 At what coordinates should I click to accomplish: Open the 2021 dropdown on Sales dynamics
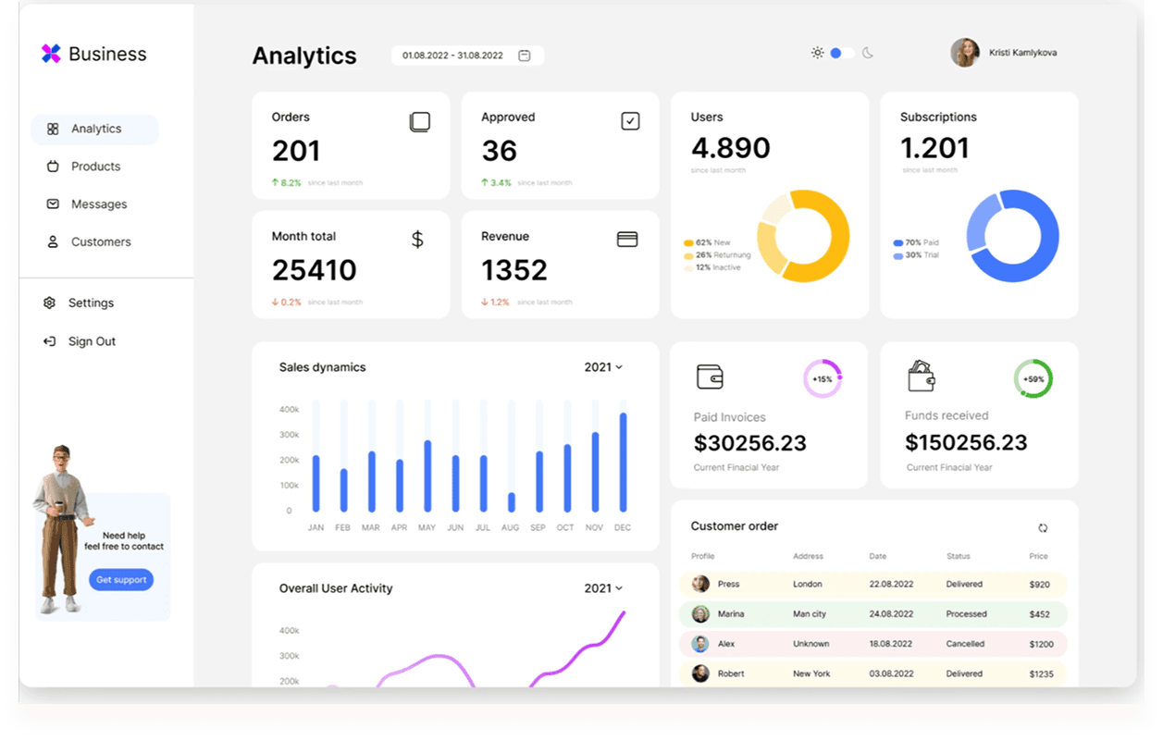tap(602, 366)
